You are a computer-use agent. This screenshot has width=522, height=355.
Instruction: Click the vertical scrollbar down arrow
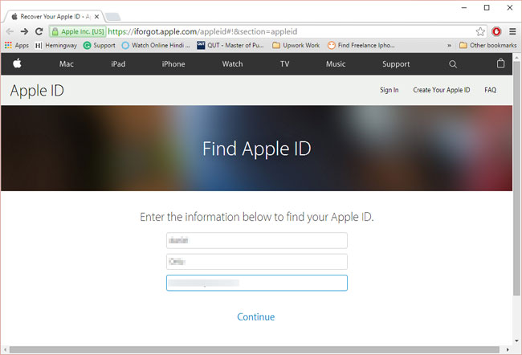516,341
